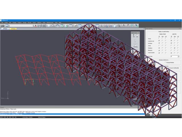Toggle Points 'All' display model checkbox
Screen dimensions: 182x137
pyautogui.click(x=159, y=39)
